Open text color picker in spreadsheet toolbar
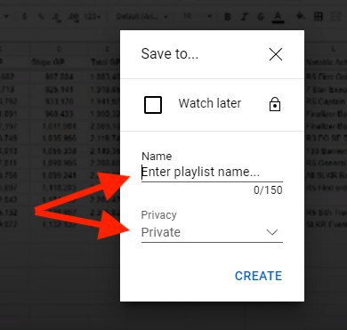The width and height of the screenshot is (347, 330). pyautogui.click(x=278, y=17)
